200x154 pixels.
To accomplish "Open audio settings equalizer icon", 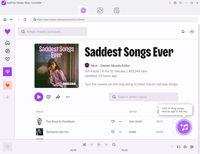I will tap(192, 147).
